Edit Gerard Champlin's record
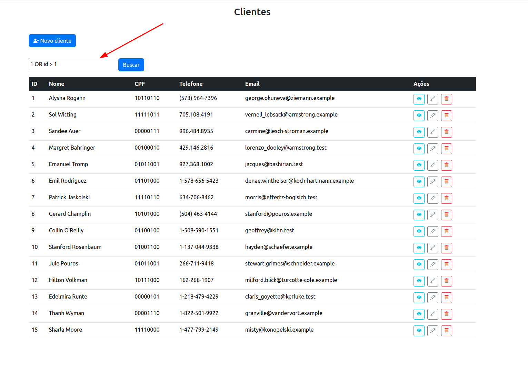Image resolution: width=528 pixels, height=392 pixels. coord(433,215)
